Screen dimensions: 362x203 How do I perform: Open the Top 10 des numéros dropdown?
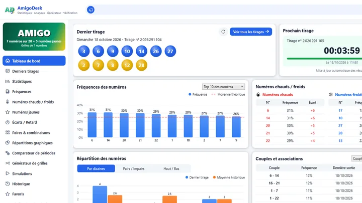(x=223, y=87)
